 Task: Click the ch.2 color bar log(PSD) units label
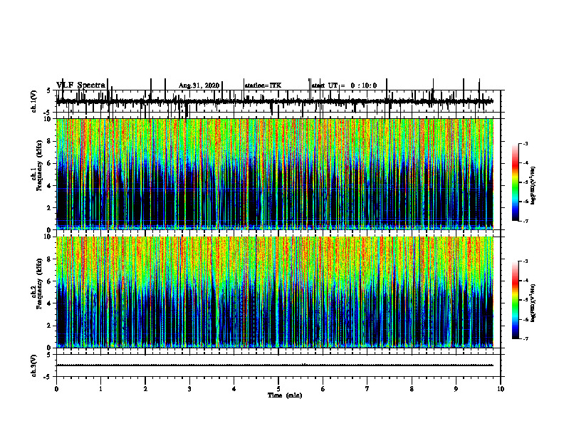533,303
